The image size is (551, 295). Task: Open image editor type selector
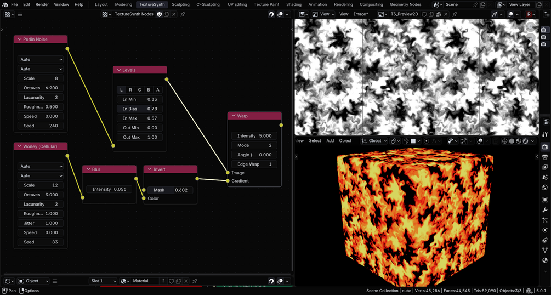[304, 14]
